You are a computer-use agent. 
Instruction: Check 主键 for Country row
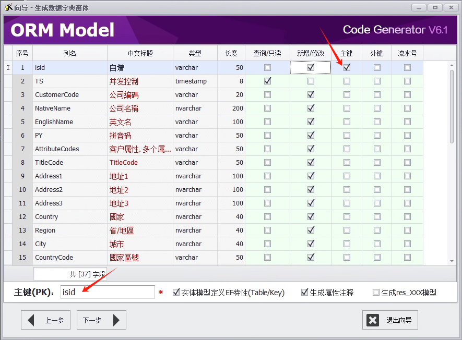point(347,216)
